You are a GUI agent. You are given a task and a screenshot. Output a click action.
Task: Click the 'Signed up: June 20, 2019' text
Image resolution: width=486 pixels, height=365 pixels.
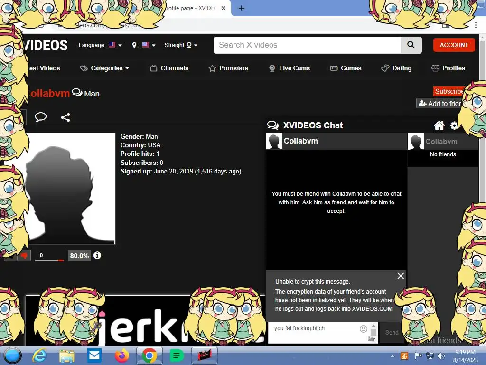click(x=181, y=171)
